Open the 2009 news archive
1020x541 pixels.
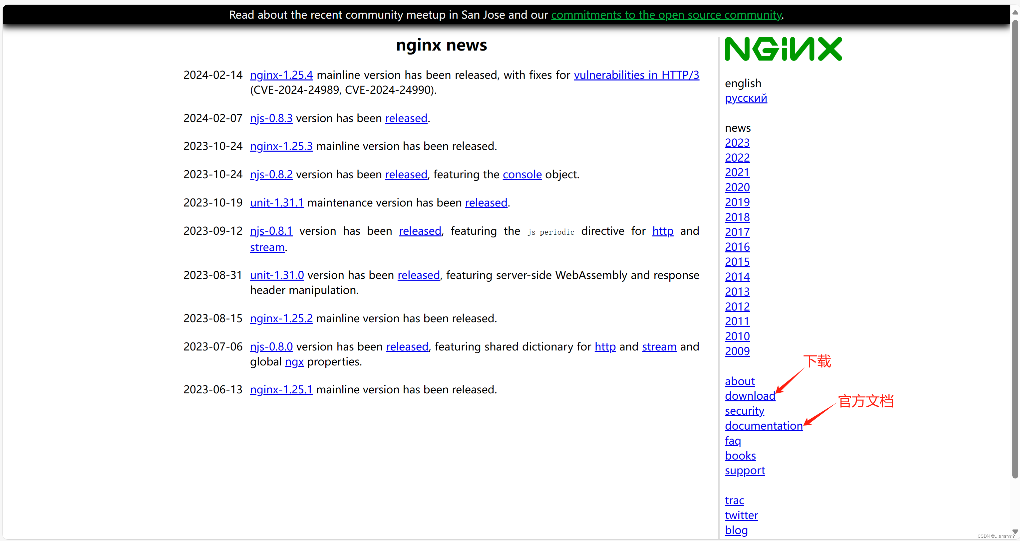[x=737, y=351]
